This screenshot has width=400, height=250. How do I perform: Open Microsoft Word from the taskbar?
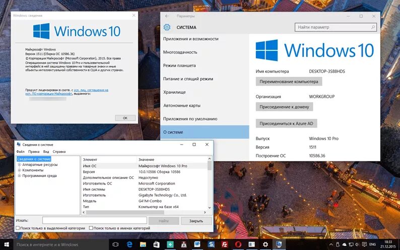[x=197, y=244]
